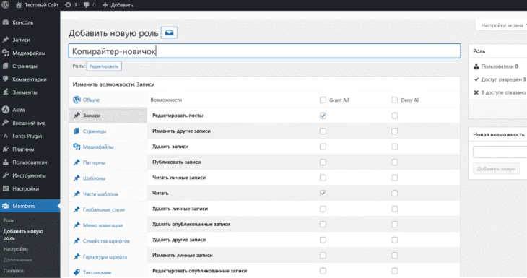Viewport: 527px width, 278px height.
Task: Open Комментарии in the sidebar
Action: (x=30, y=79)
